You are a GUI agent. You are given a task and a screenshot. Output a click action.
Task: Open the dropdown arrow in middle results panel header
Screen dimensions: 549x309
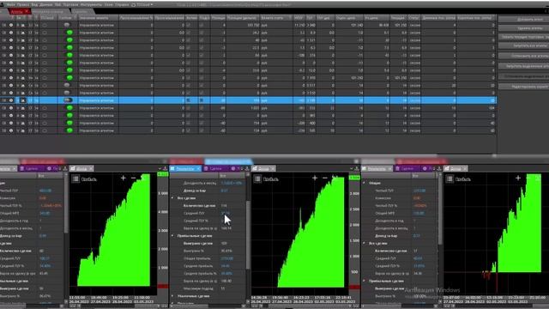point(242,168)
